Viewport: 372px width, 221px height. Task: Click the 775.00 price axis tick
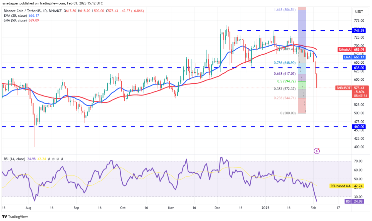(358, 21)
